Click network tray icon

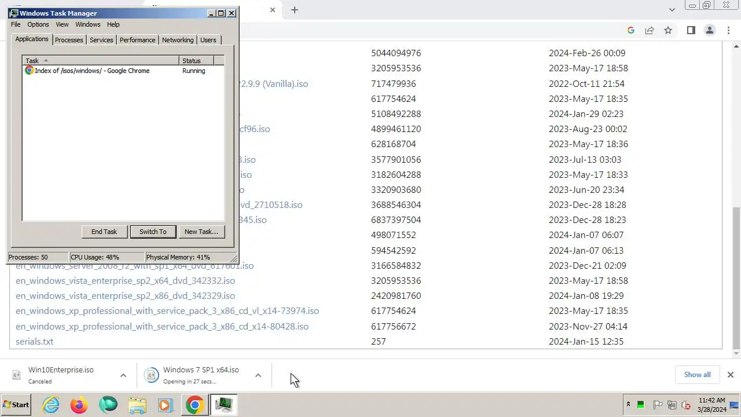[672, 405]
